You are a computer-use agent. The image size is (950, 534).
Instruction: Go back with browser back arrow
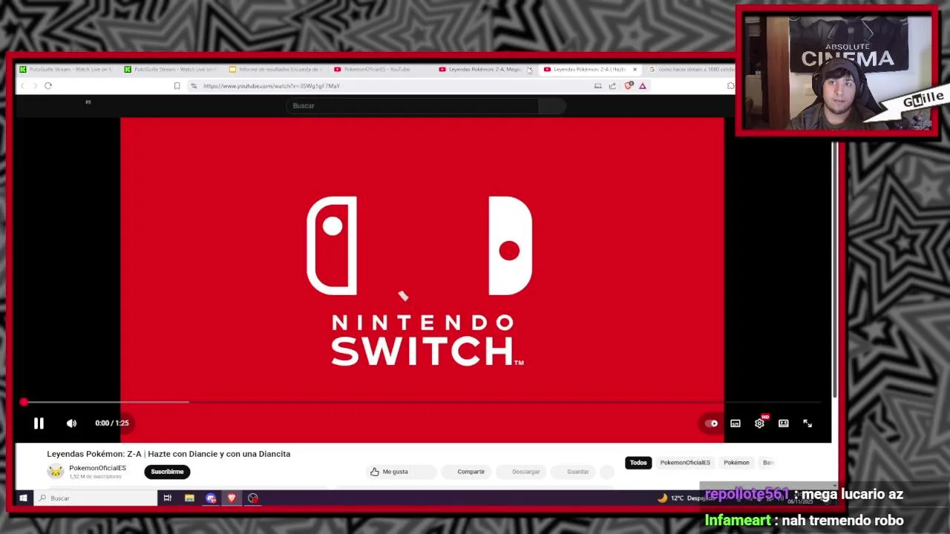22,86
